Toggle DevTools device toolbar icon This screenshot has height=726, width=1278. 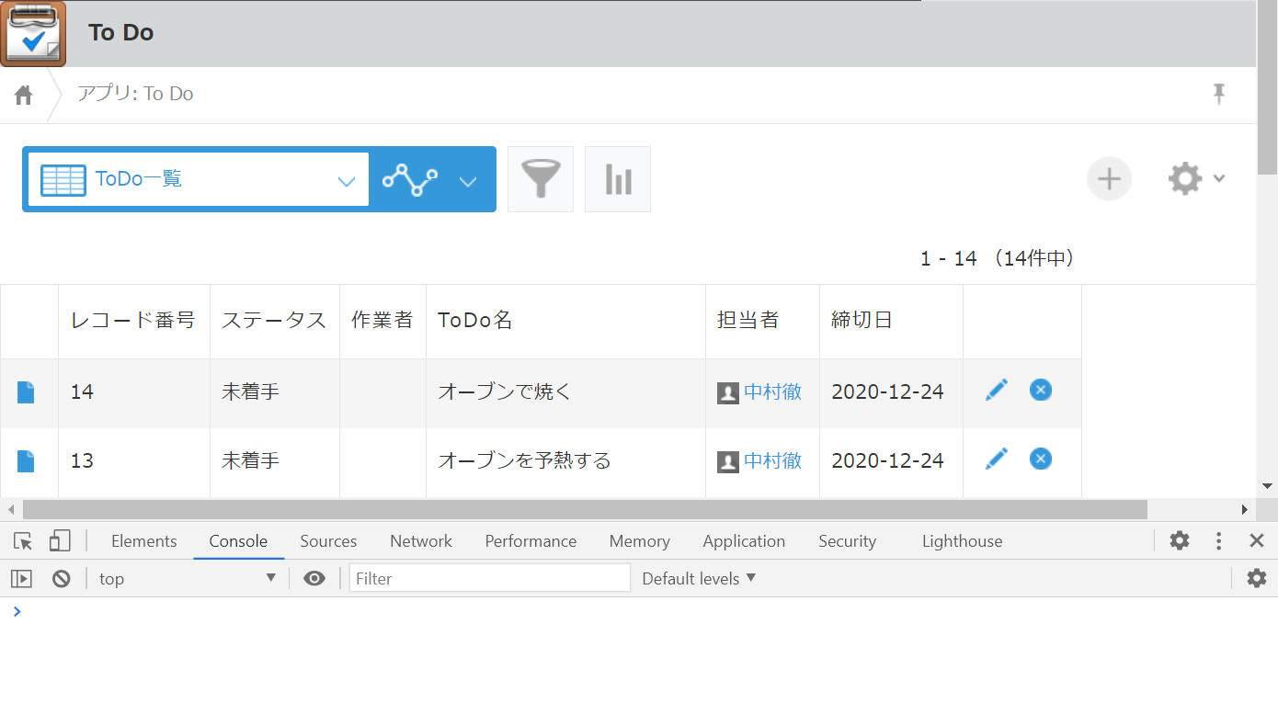tap(60, 541)
